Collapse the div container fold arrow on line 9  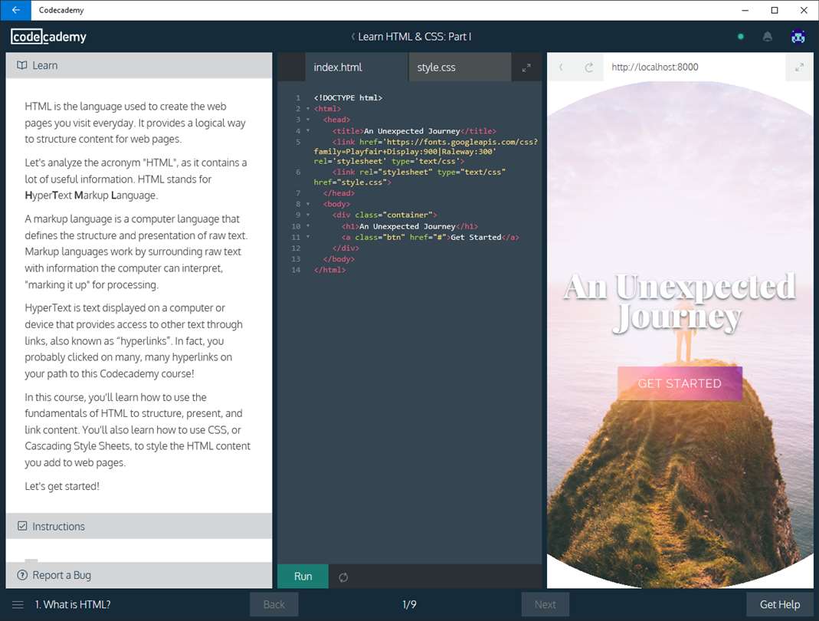308,215
